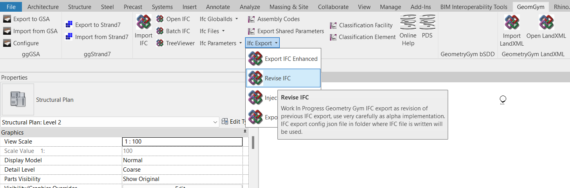Click Import from Strand7 icon
Image resolution: width=570 pixels, height=188 pixels.
[x=69, y=37]
